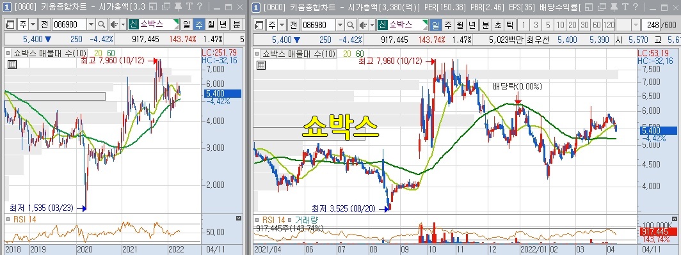Viewport: 681px width, 255px height.
Task: Click interval button 60 in right window
Action: [x=597, y=25]
